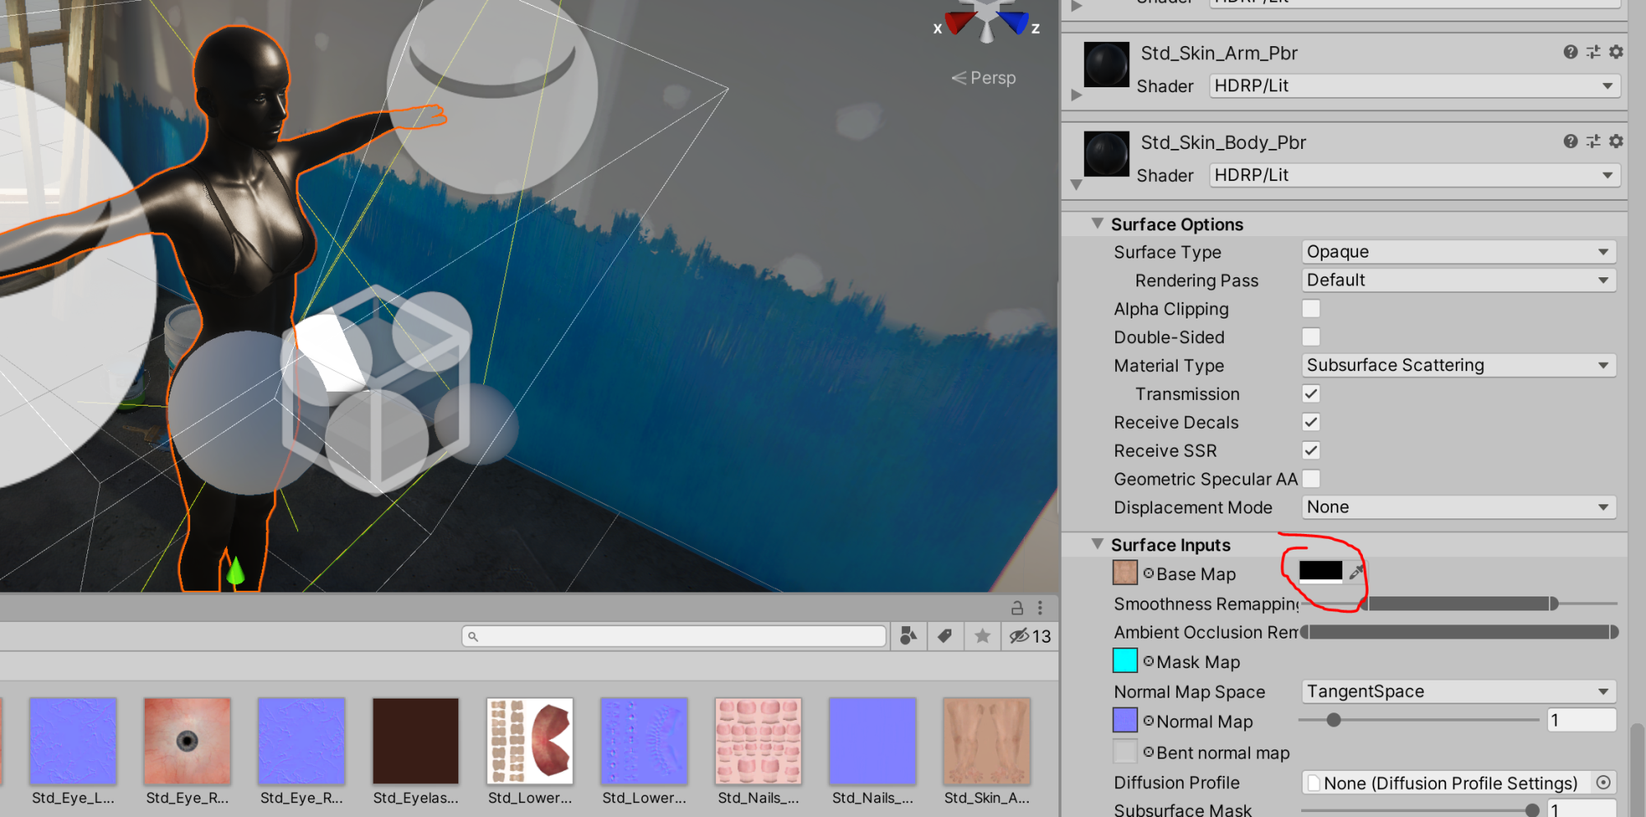Pick color with Base Map eyedropper
Image resolution: width=1646 pixels, height=817 pixels.
(x=1356, y=572)
